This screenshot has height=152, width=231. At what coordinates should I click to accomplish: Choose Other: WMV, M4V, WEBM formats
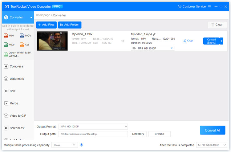coord(18,54)
